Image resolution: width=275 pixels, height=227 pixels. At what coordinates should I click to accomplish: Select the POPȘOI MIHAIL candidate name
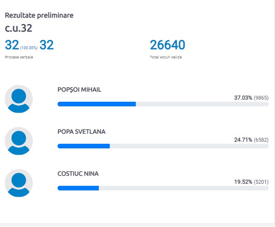(x=79, y=90)
